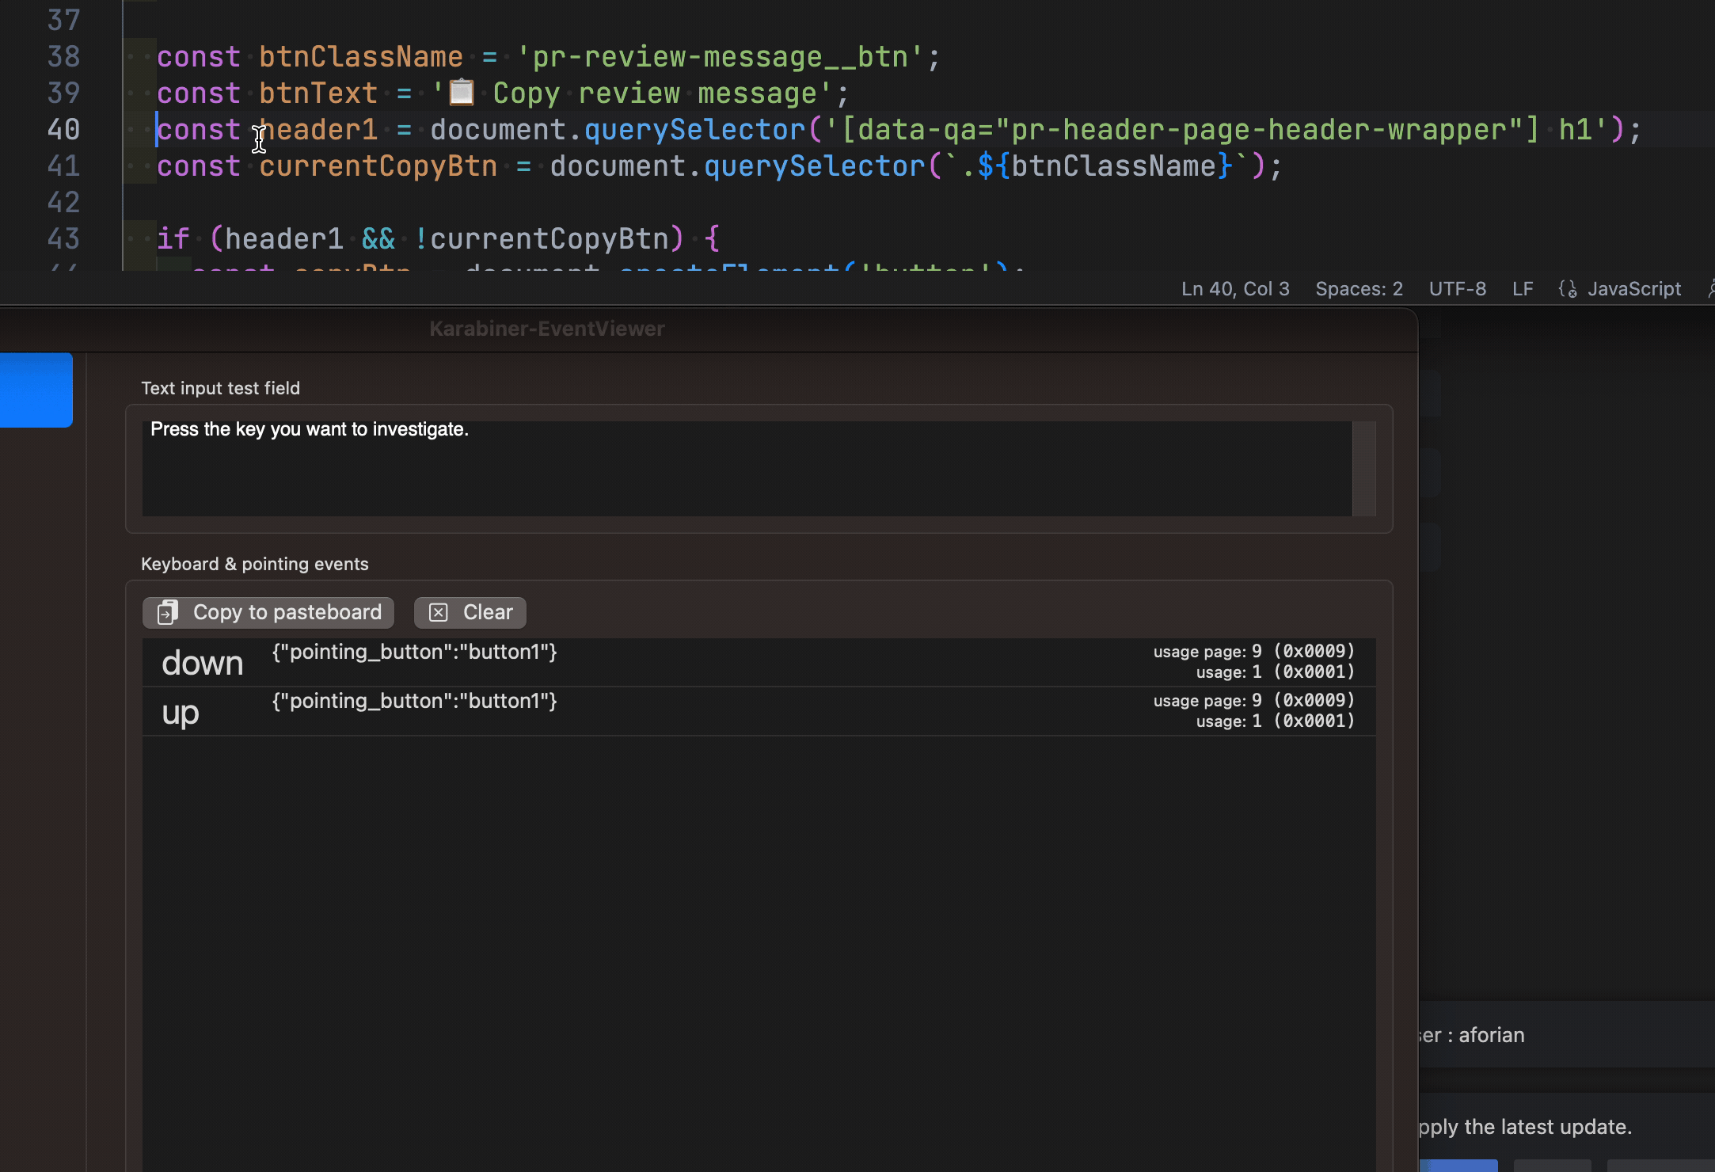The image size is (1715, 1172).
Task: Click the querySelector call on line 41
Action: click(x=808, y=166)
